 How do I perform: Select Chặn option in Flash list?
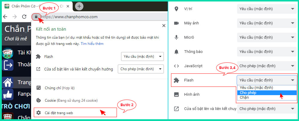click(267, 98)
